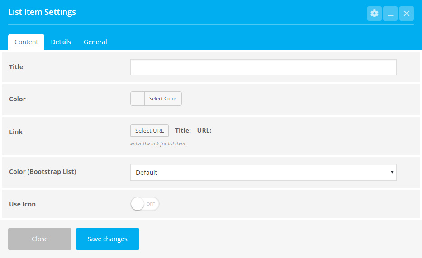The image size is (422, 258).
Task: Switch to the Content tab
Action: (x=26, y=42)
